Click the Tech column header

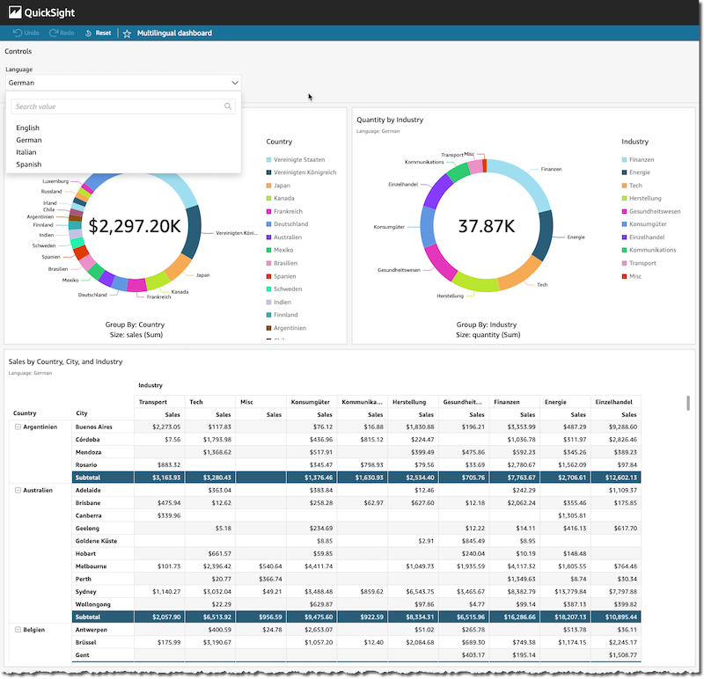(196, 401)
